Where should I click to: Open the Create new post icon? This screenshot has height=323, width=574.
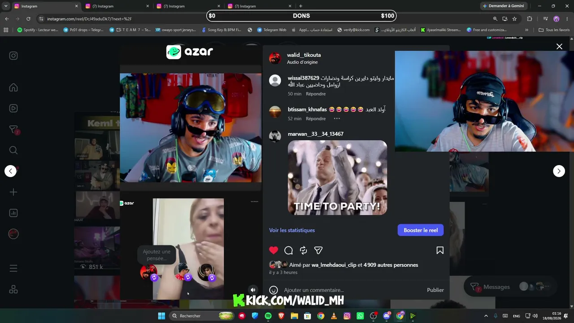tap(13, 192)
